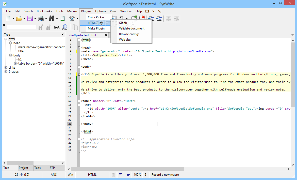The height and width of the screenshot is (180, 297).
Task: Click the find next binoculars in quick search
Action: tap(41, 27)
